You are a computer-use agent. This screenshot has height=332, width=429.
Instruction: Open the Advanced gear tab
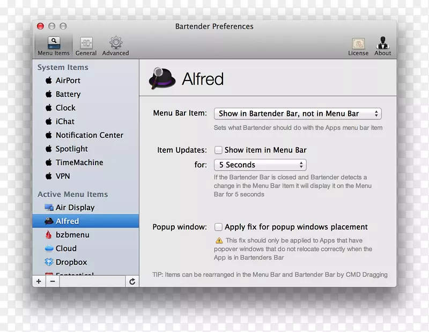pyautogui.click(x=115, y=46)
